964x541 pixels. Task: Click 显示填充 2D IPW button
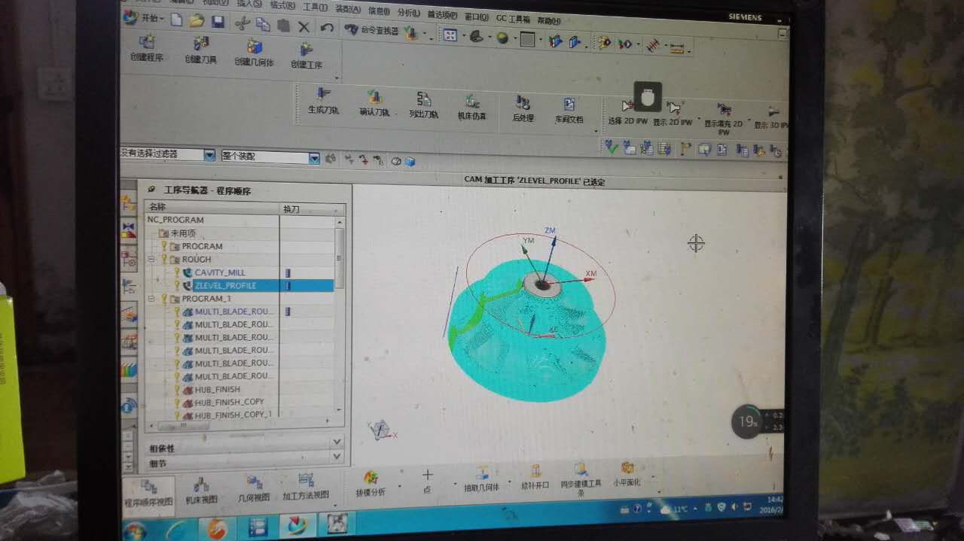pos(723,119)
